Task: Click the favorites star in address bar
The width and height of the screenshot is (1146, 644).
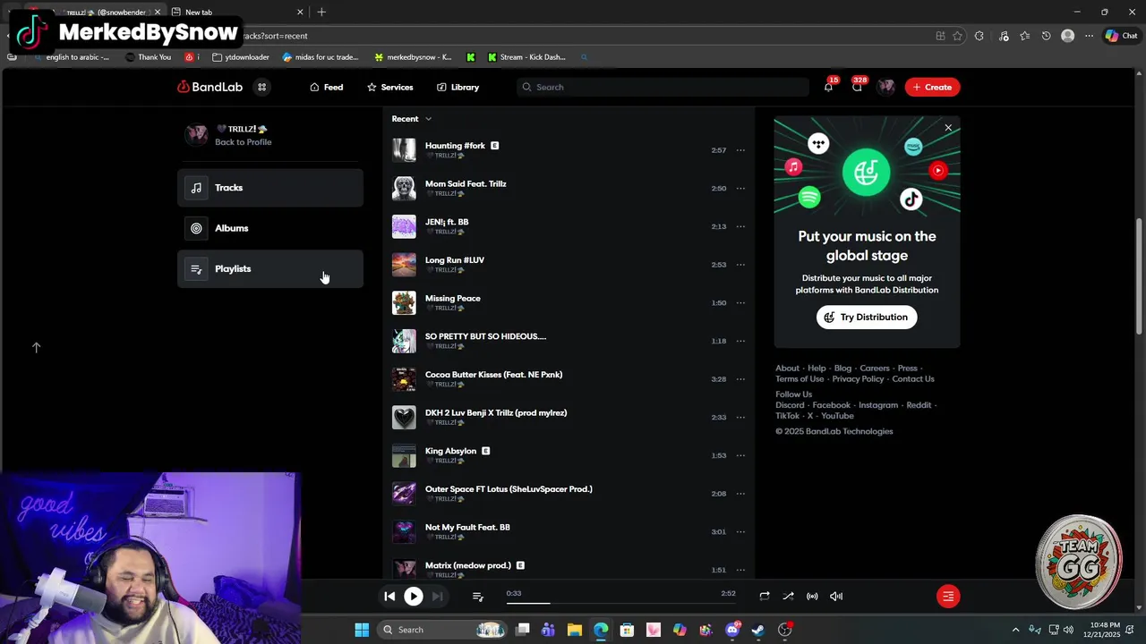Action: (957, 36)
